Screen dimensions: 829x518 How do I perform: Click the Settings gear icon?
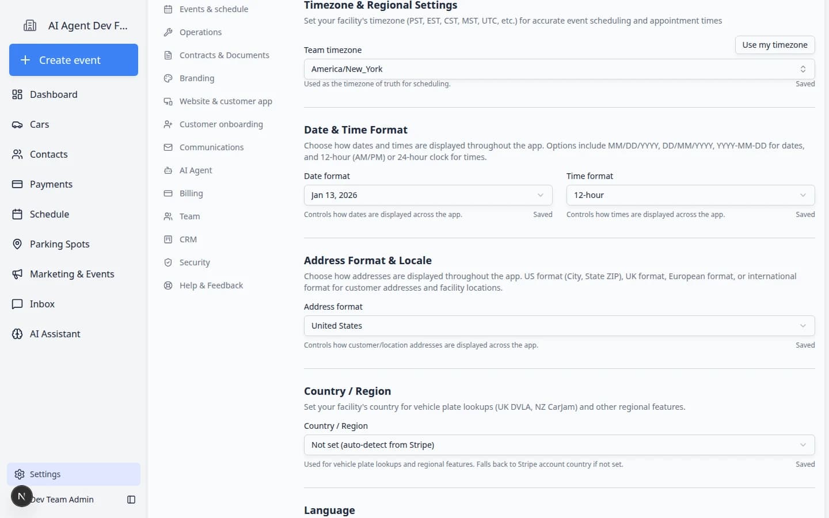pos(20,474)
